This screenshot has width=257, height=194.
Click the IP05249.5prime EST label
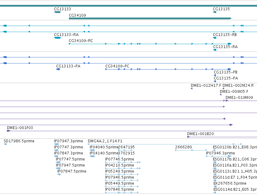(120, 171)
